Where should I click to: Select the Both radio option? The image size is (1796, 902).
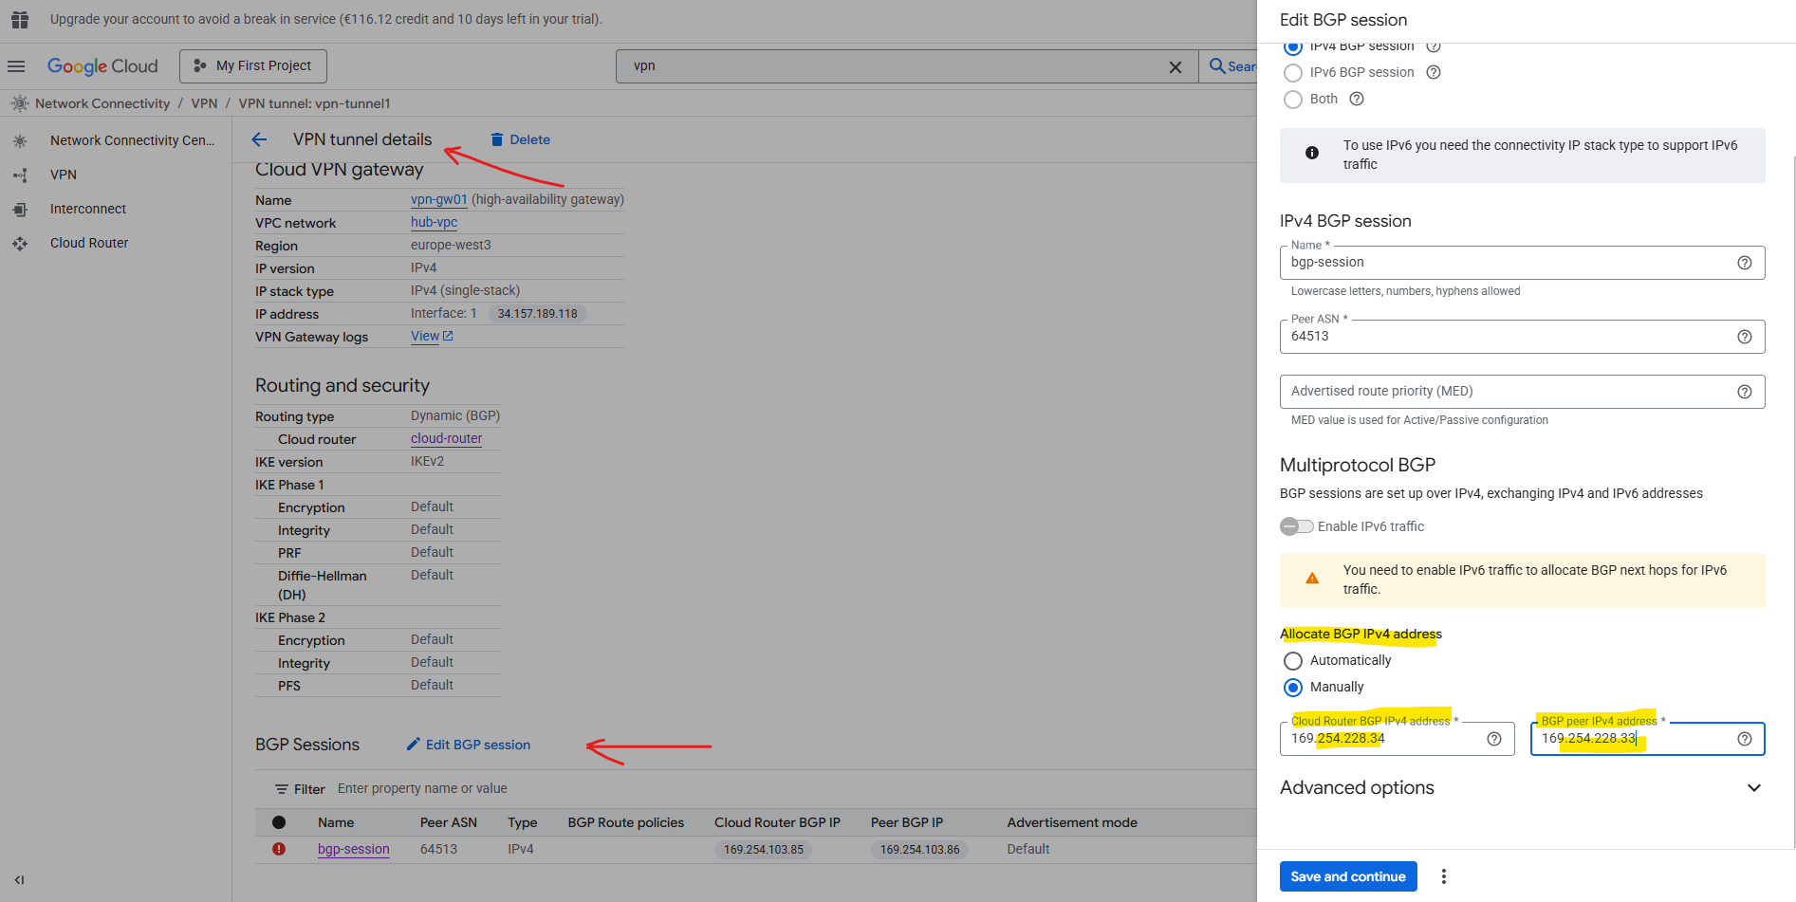(x=1292, y=100)
